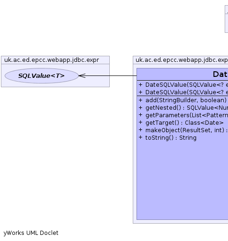Click the second DateSQLValue constructor entry
The width and height of the screenshot is (228, 241).
183,92
